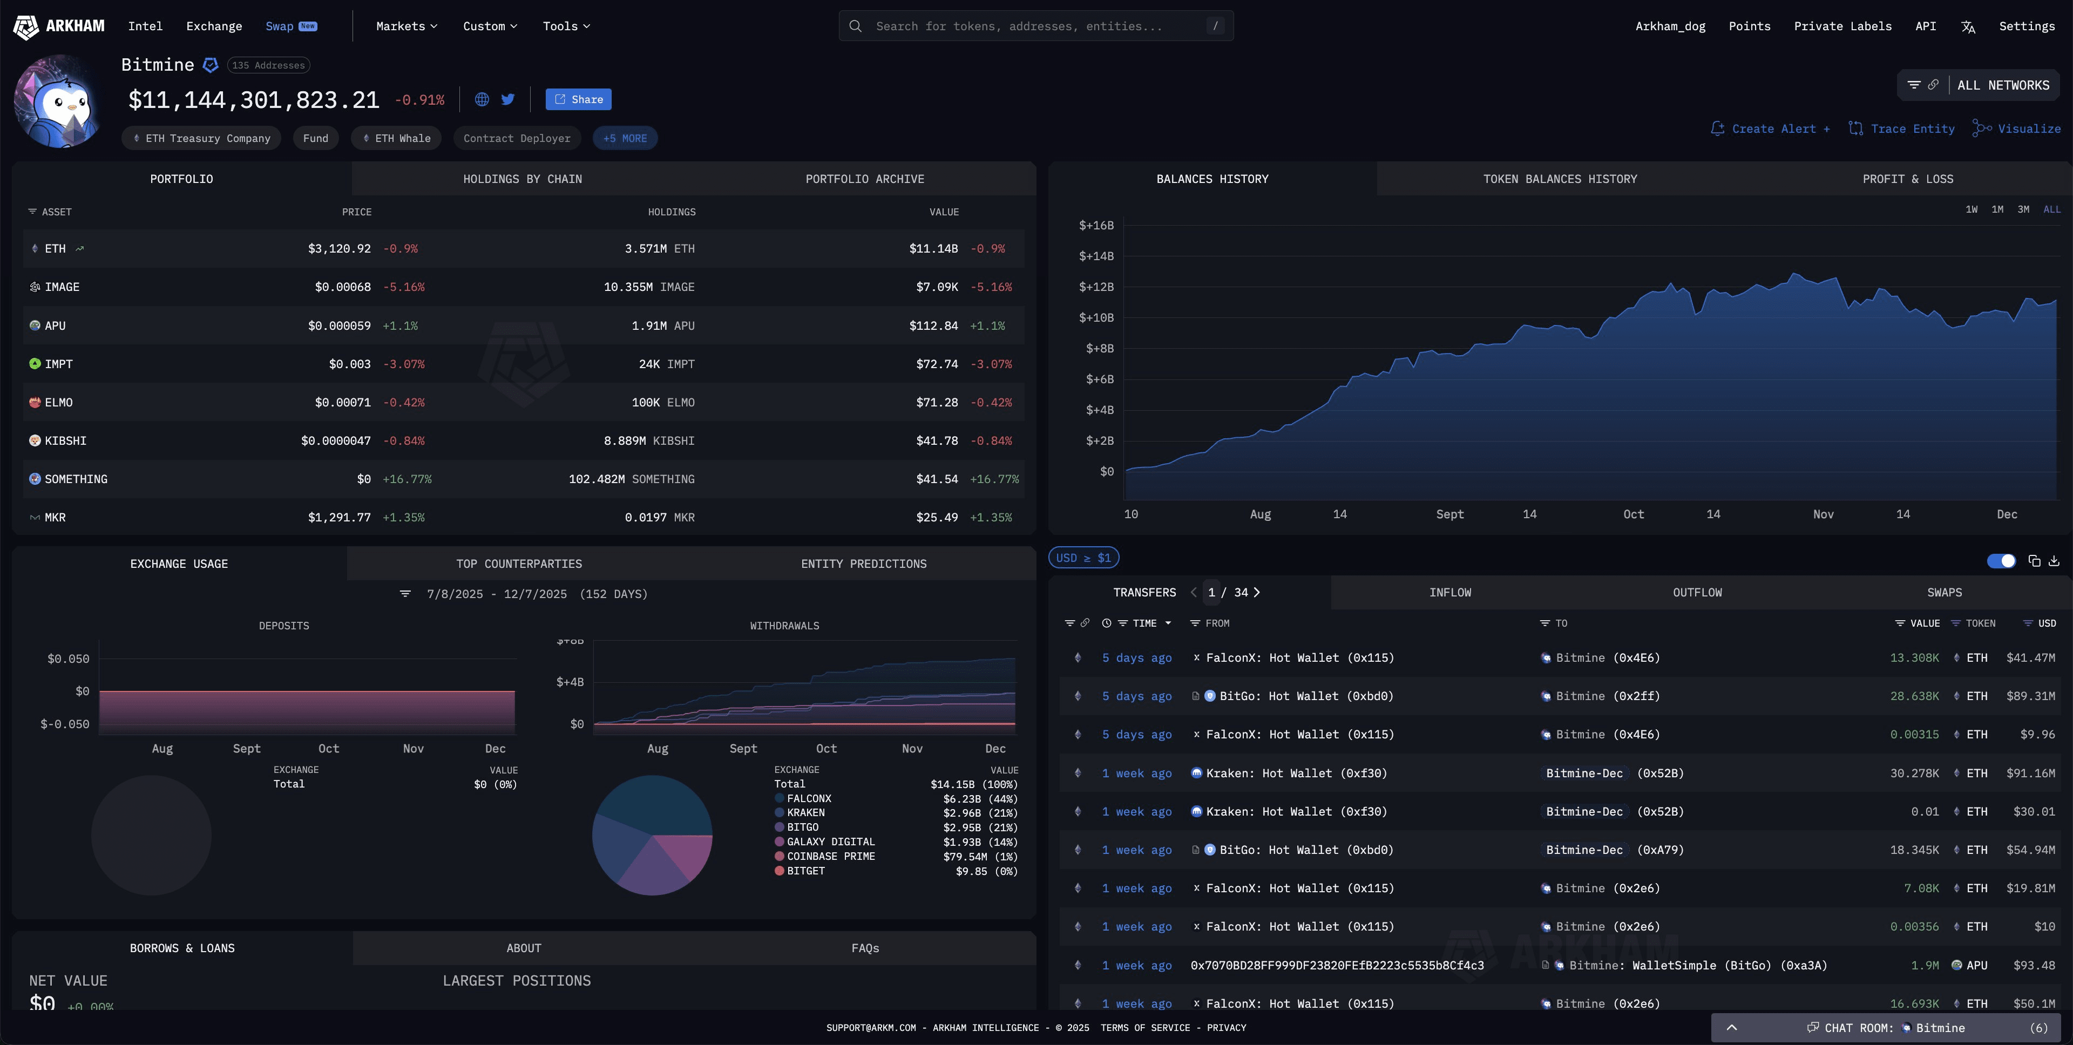Click the Share button
2073x1045 pixels.
click(578, 99)
